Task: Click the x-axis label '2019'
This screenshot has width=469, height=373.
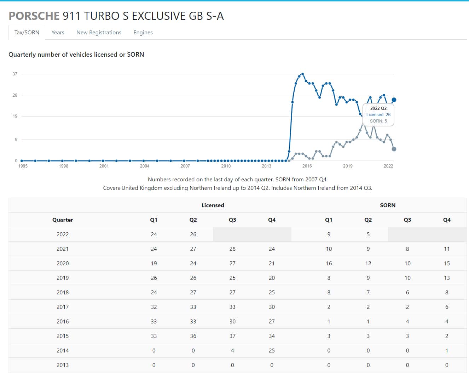Action: pyautogui.click(x=348, y=166)
